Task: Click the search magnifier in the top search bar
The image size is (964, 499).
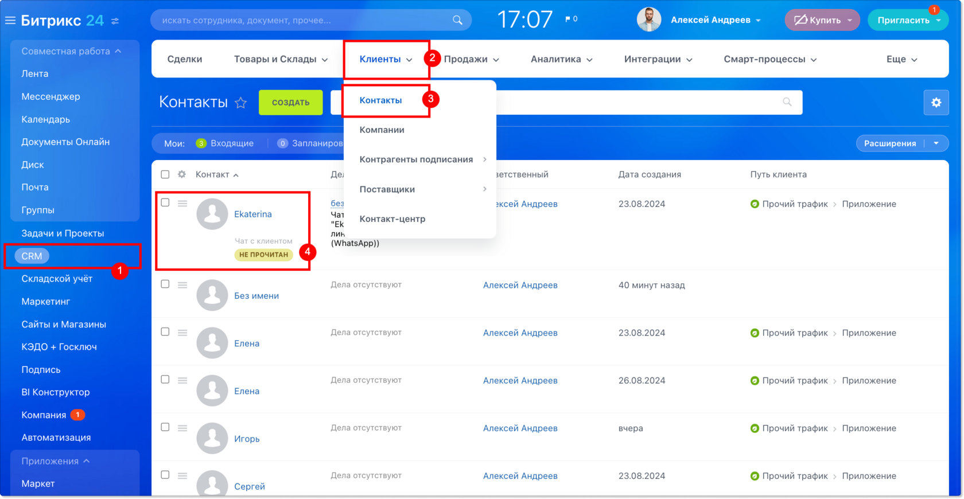Action: [x=457, y=20]
